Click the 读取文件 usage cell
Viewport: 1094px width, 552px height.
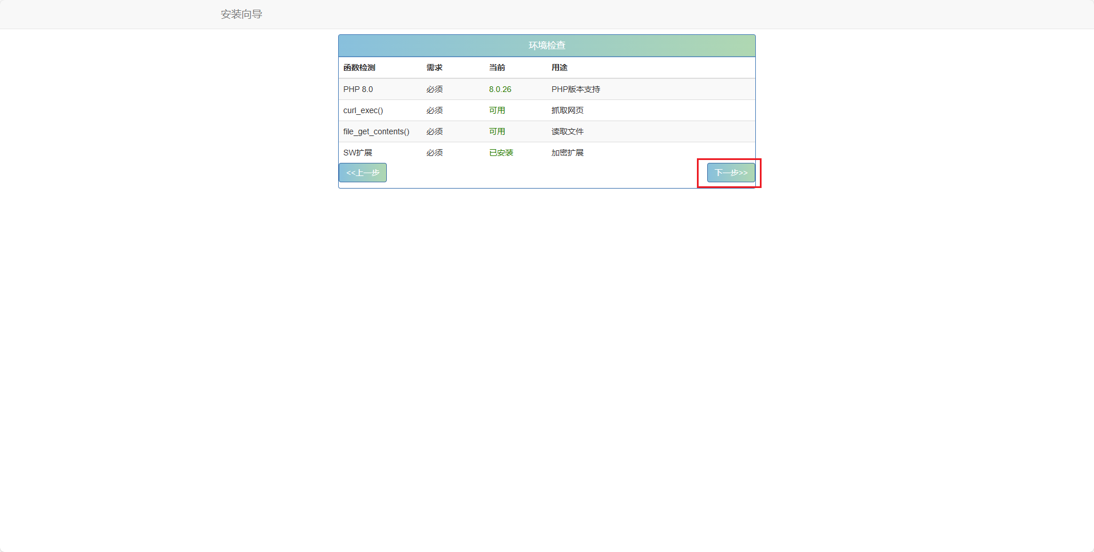point(568,131)
